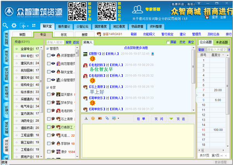The width and height of the screenshot is (233, 165).
Task: Click the login avatar icon near 登录
Action: (207, 17)
